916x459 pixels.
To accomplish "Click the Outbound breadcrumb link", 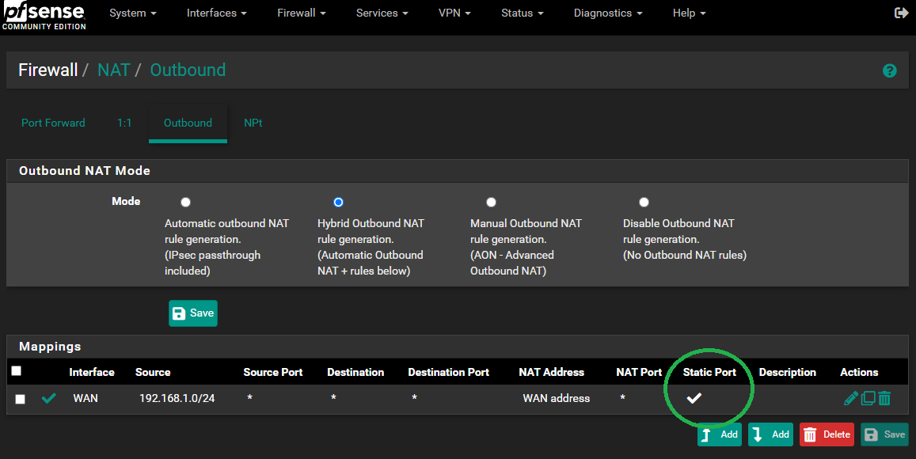I will coord(188,70).
